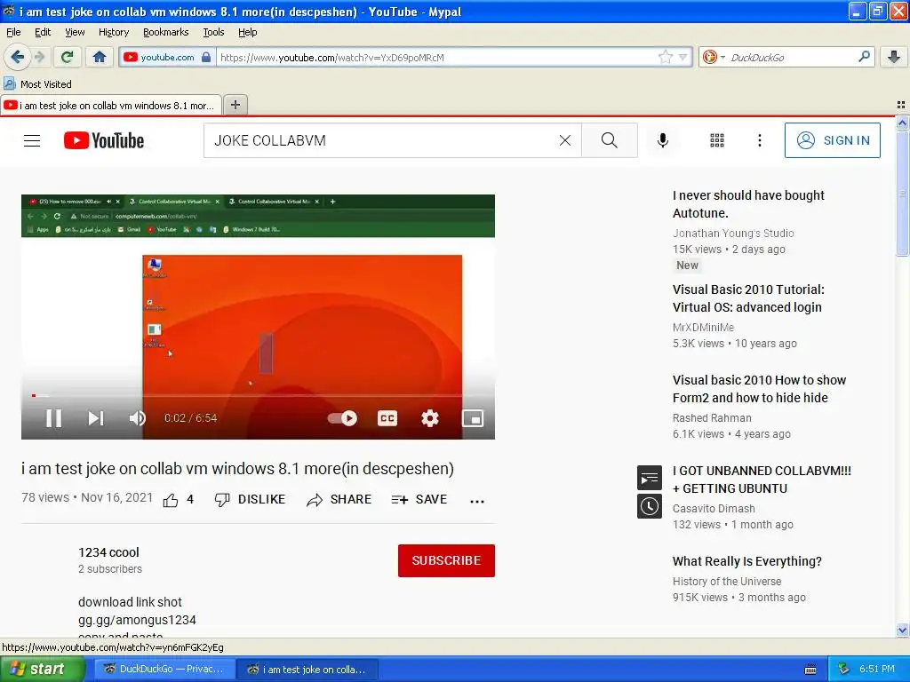This screenshot has height=682, width=910.
Task: Open YouTube settings three-dot menu
Action: (x=759, y=140)
